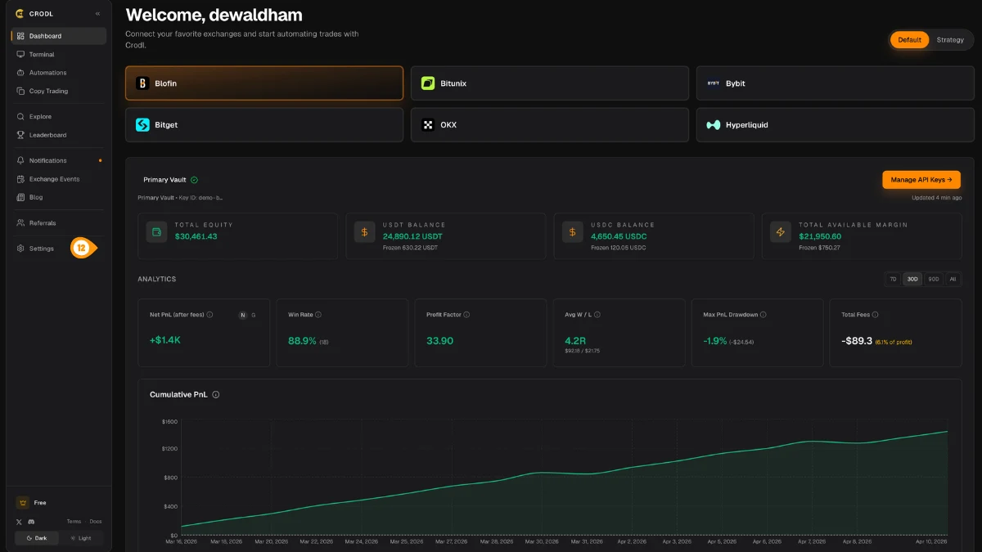Click the Primary Vault verified checkmark icon
The height and width of the screenshot is (552, 982).
(195, 180)
